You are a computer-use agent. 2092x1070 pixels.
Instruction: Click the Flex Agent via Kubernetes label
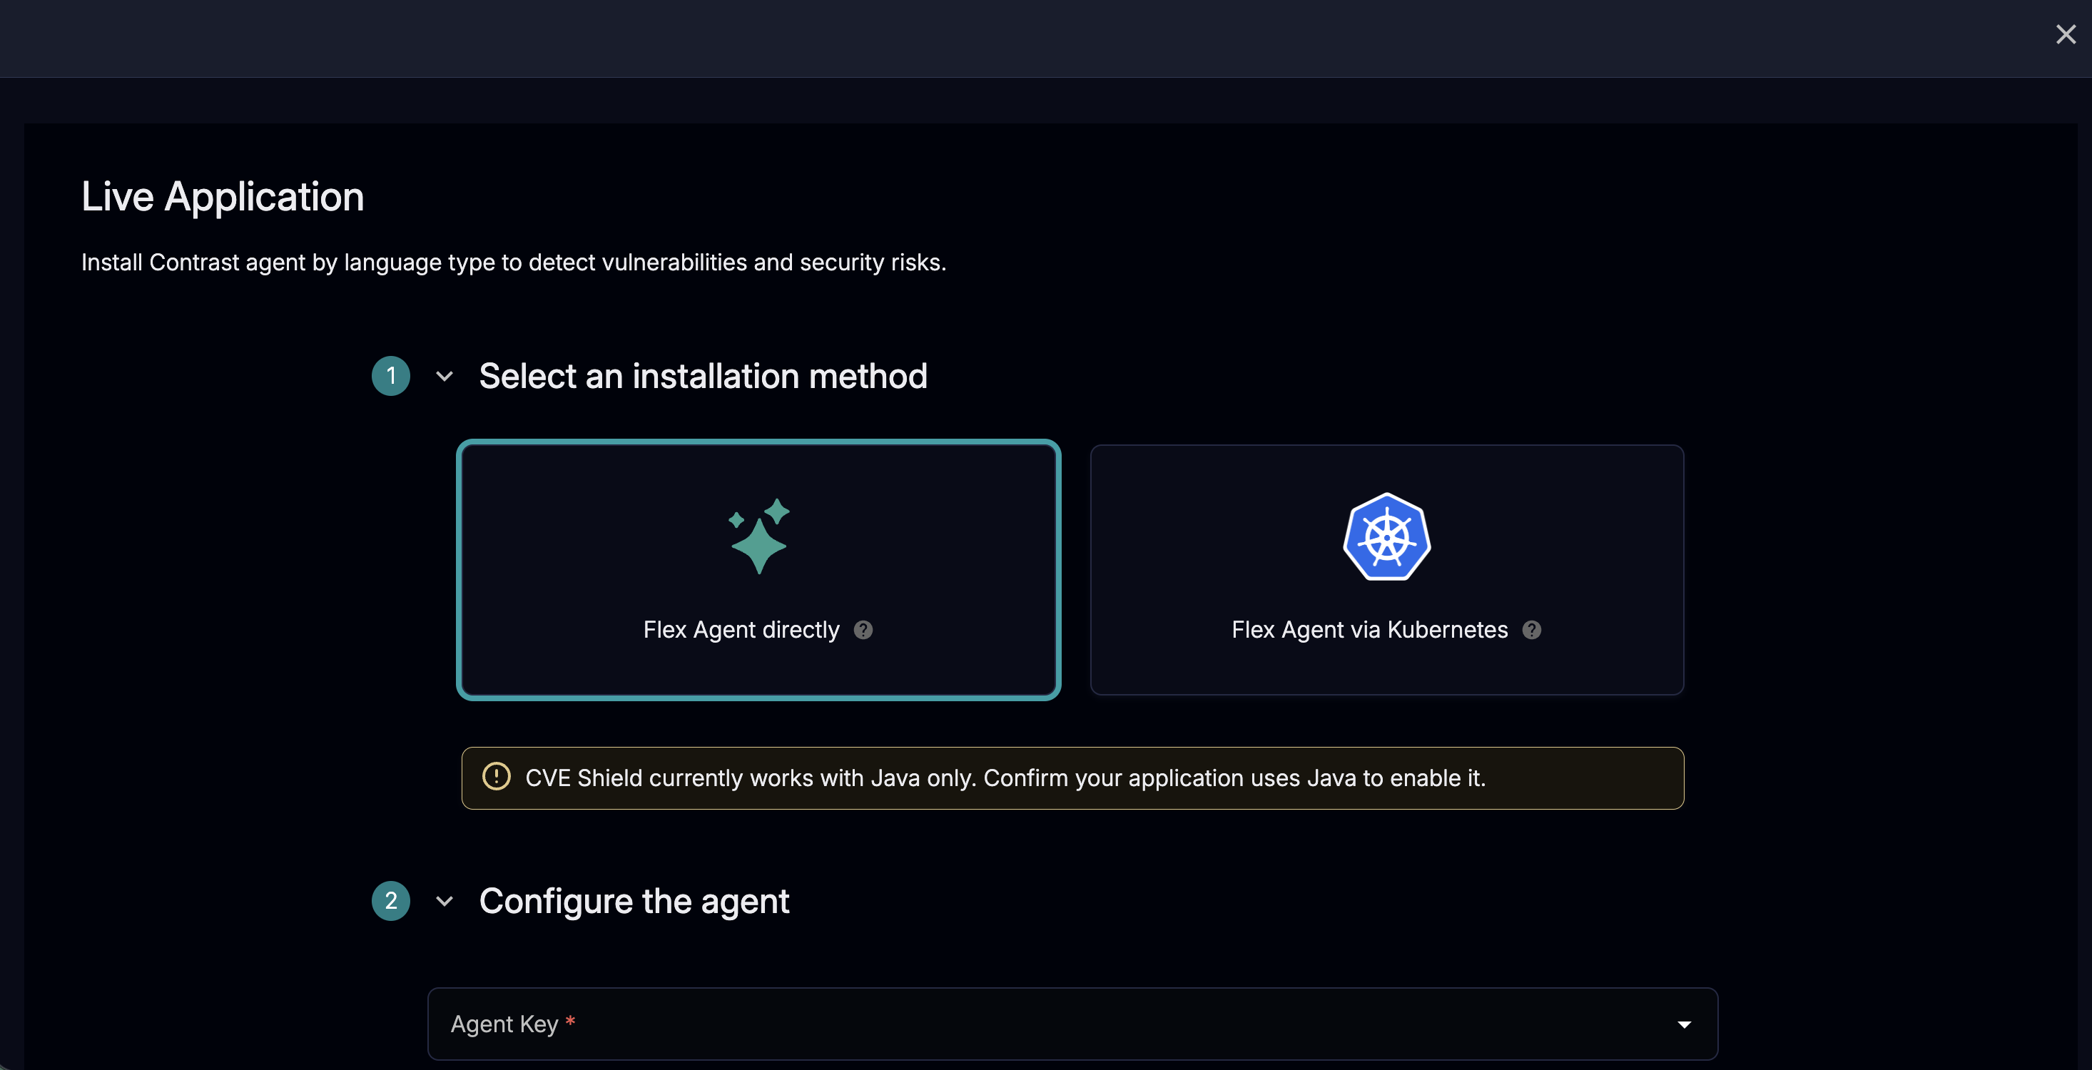pos(1370,630)
